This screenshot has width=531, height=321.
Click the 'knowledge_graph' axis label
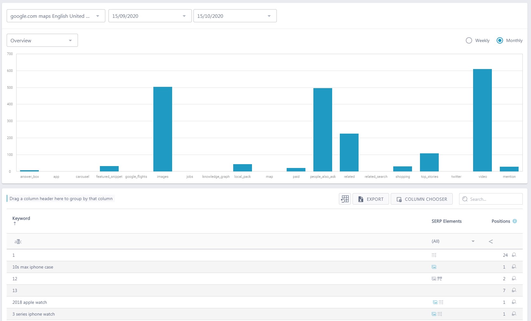point(216,177)
